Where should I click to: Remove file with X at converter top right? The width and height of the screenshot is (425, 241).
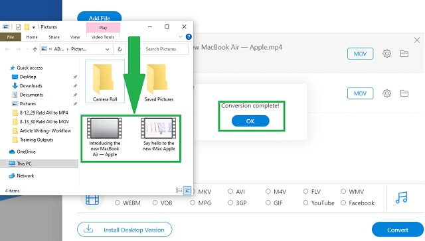(417, 40)
